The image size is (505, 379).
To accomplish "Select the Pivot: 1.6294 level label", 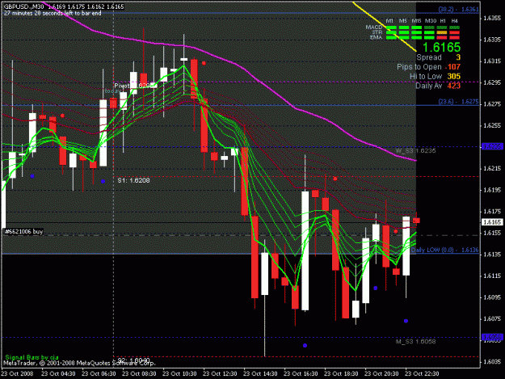I will point(136,86).
